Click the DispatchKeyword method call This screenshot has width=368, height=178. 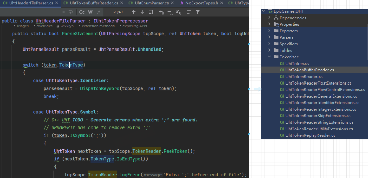coord(99,89)
